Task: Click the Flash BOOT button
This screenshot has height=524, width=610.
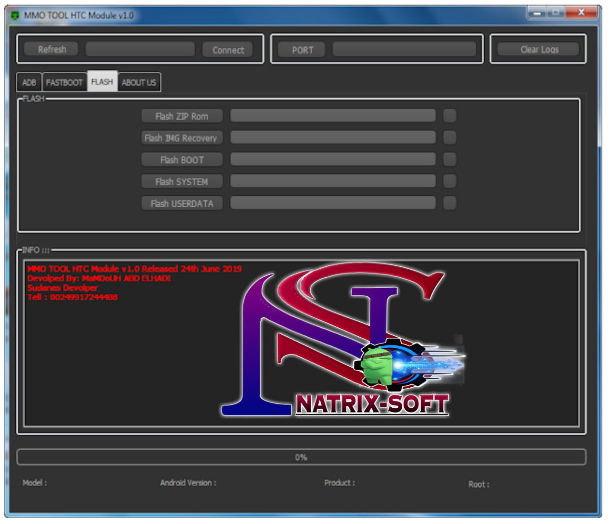Action: tap(182, 160)
